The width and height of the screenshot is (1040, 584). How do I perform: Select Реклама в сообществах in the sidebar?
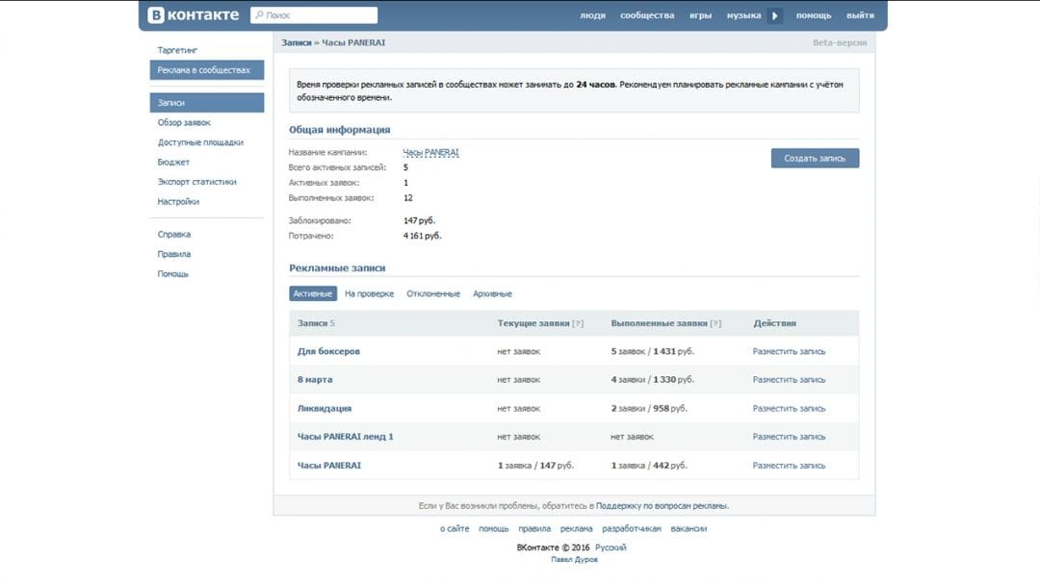click(x=207, y=70)
